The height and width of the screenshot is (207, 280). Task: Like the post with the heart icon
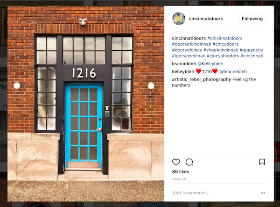(x=176, y=162)
